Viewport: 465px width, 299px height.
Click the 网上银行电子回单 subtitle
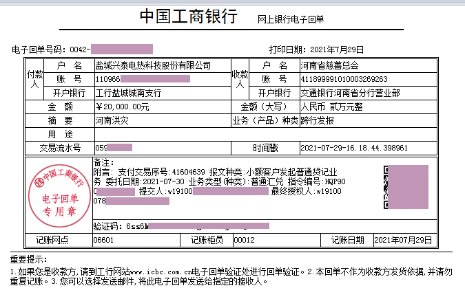[291, 19]
